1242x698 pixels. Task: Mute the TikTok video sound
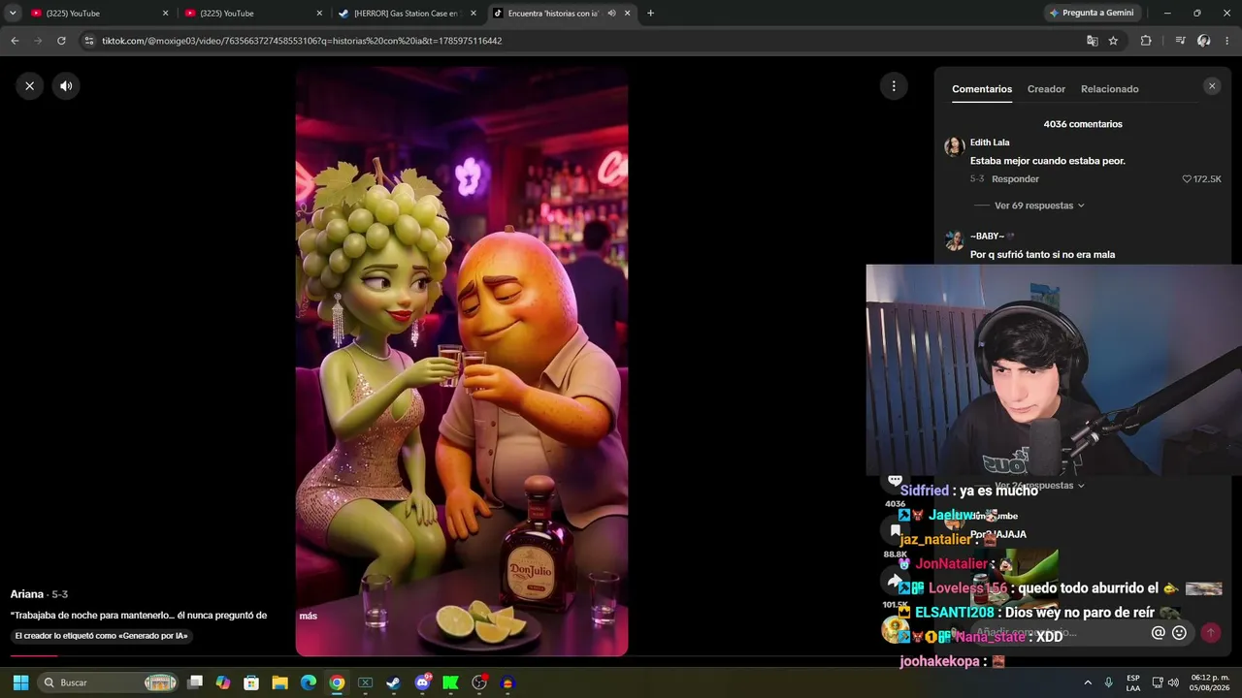[66, 86]
